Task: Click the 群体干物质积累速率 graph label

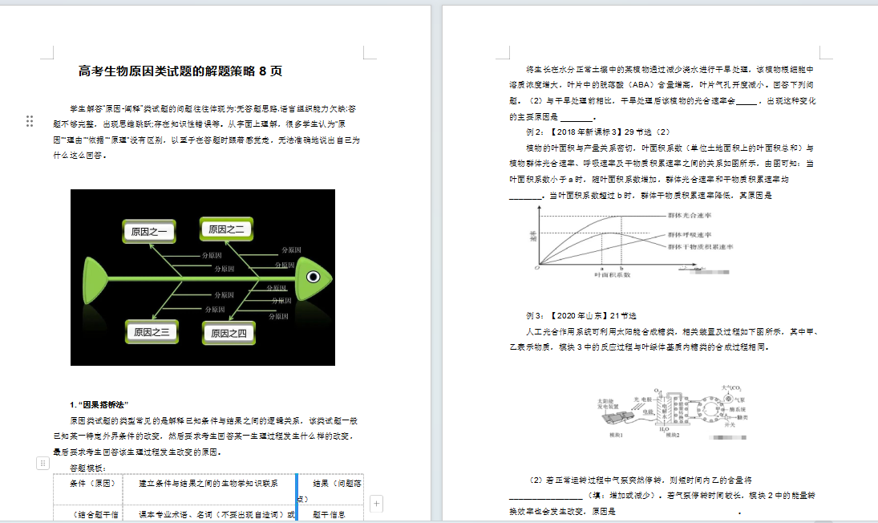Action: coord(700,247)
